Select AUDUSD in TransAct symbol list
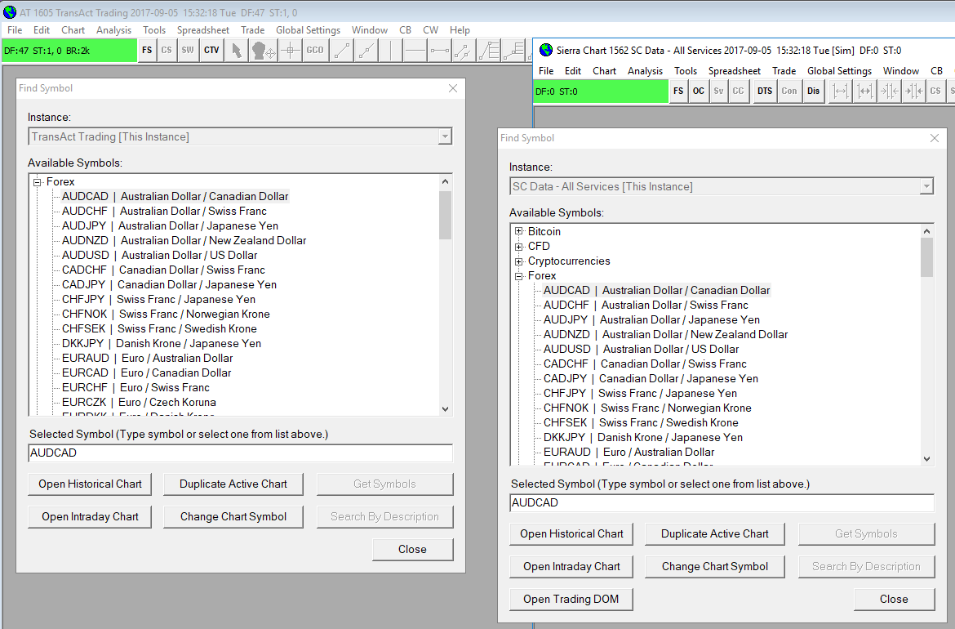 coord(159,256)
